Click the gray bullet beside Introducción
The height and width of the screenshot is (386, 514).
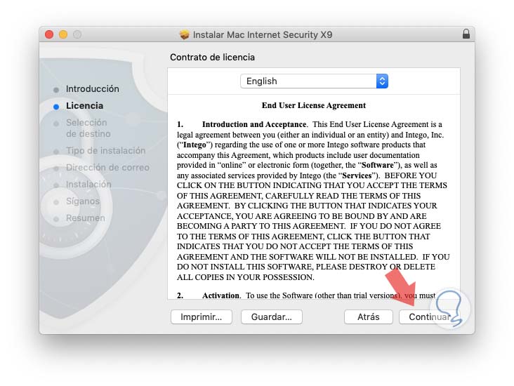(x=56, y=90)
